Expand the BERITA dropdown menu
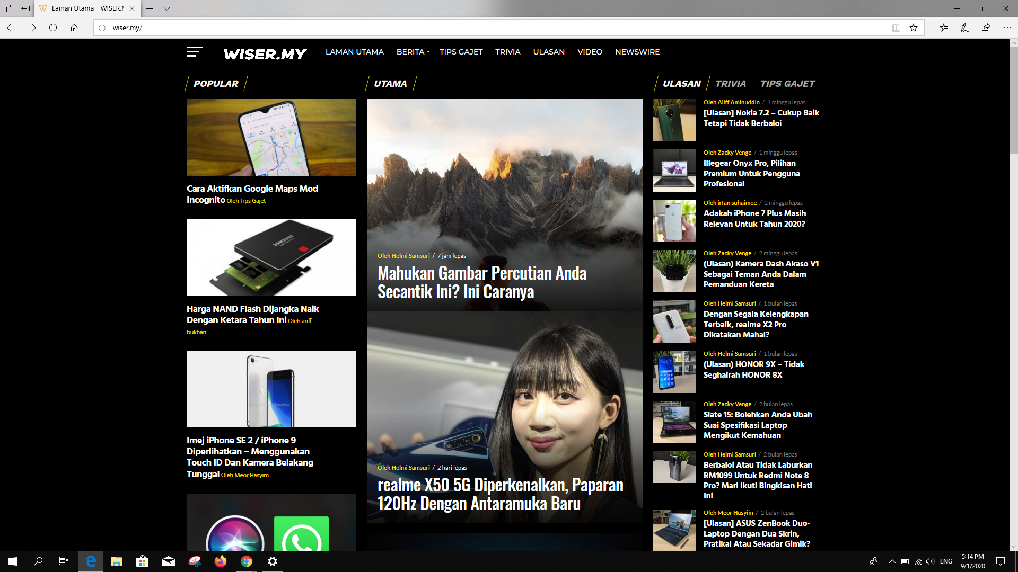The height and width of the screenshot is (572, 1018). [413, 52]
